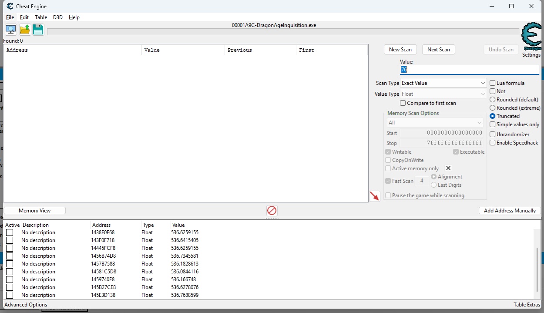Open the memory region All dropdown
This screenshot has height=313, width=544.
pyautogui.click(x=435, y=123)
